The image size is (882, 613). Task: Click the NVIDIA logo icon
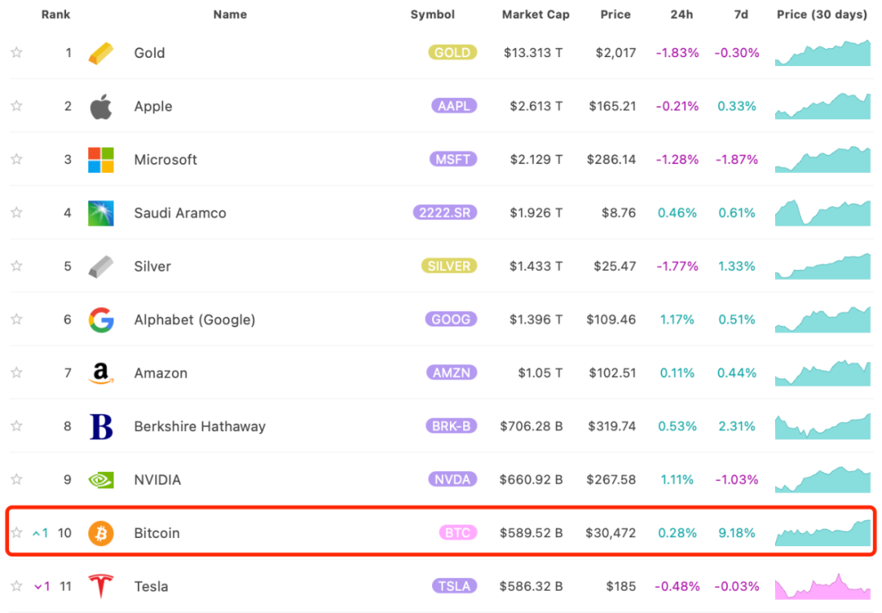point(101,480)
